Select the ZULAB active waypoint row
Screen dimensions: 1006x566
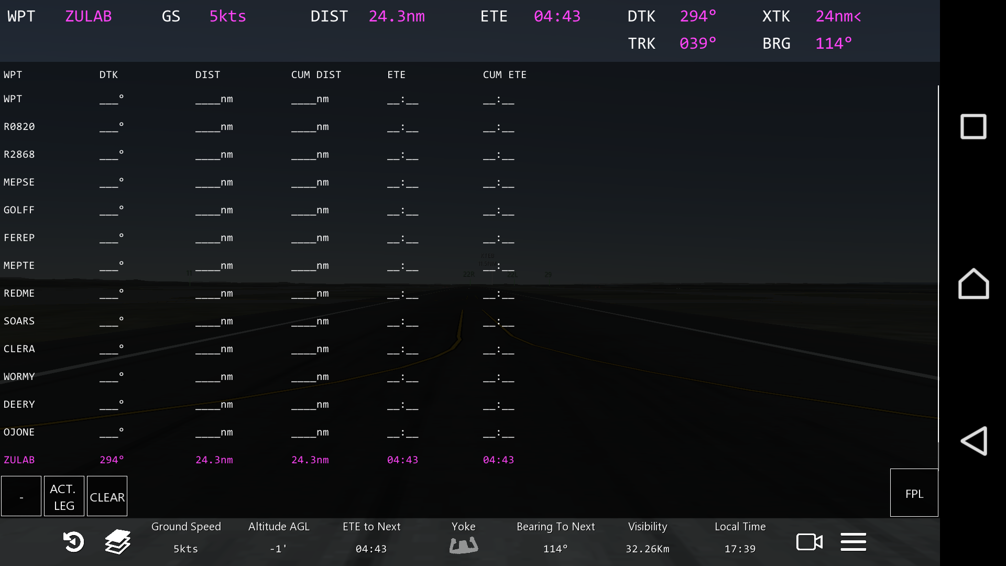pos(19,460)
